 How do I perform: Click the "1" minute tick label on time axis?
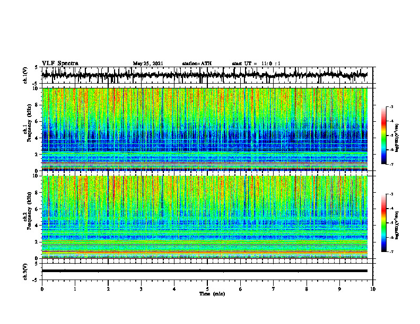coord(75,289)
